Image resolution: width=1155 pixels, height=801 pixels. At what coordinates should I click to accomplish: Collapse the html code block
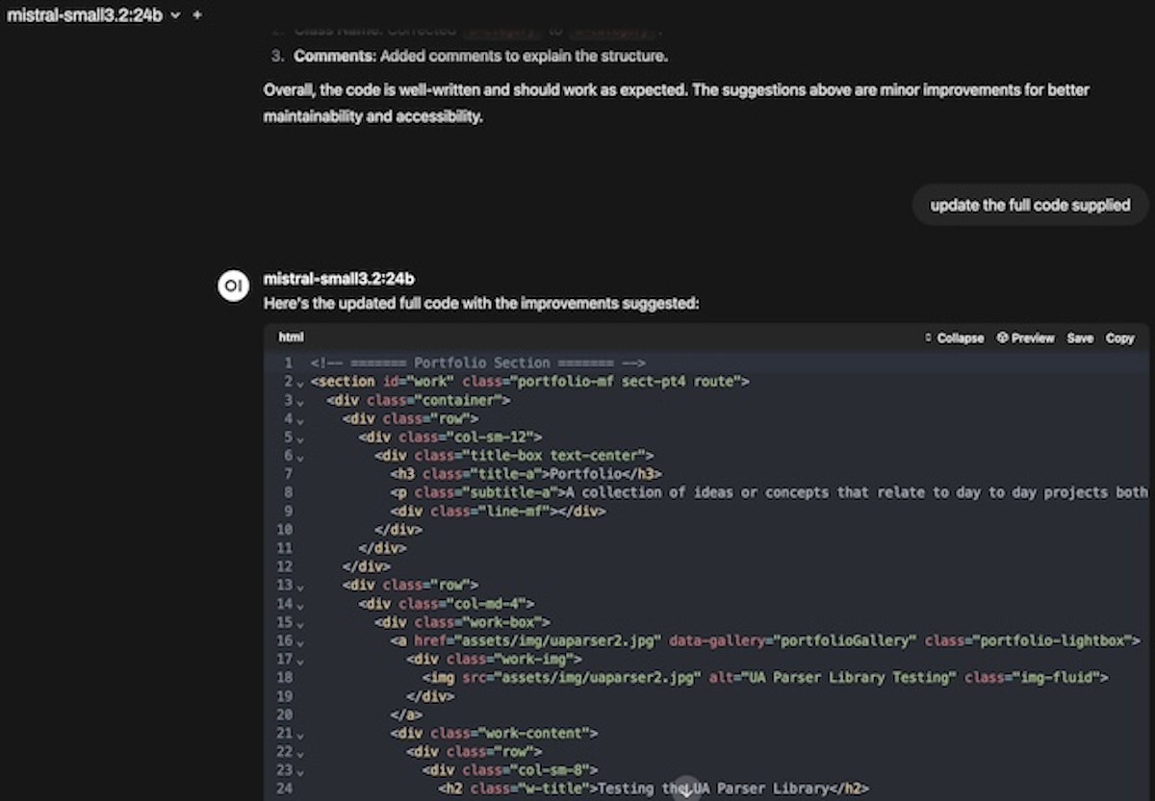pyautogui.click(x=954, y=338)
